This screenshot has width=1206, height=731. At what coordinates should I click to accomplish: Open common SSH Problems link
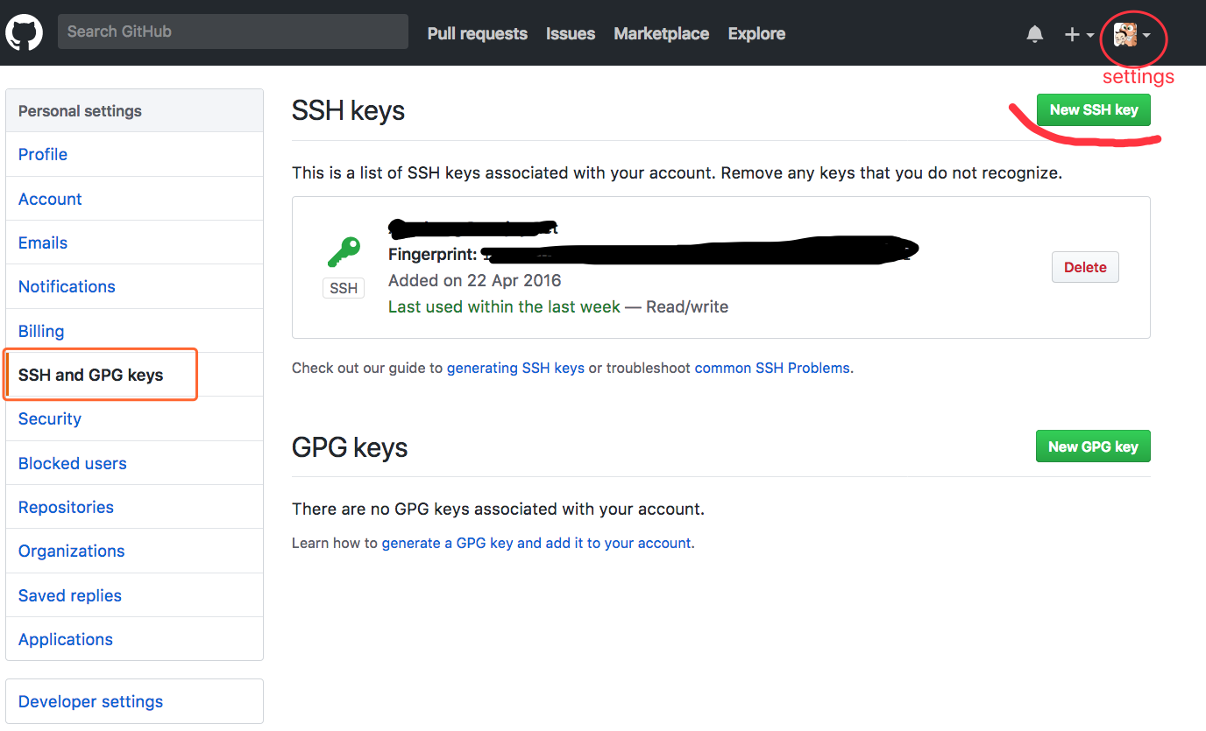pos(772,369)
